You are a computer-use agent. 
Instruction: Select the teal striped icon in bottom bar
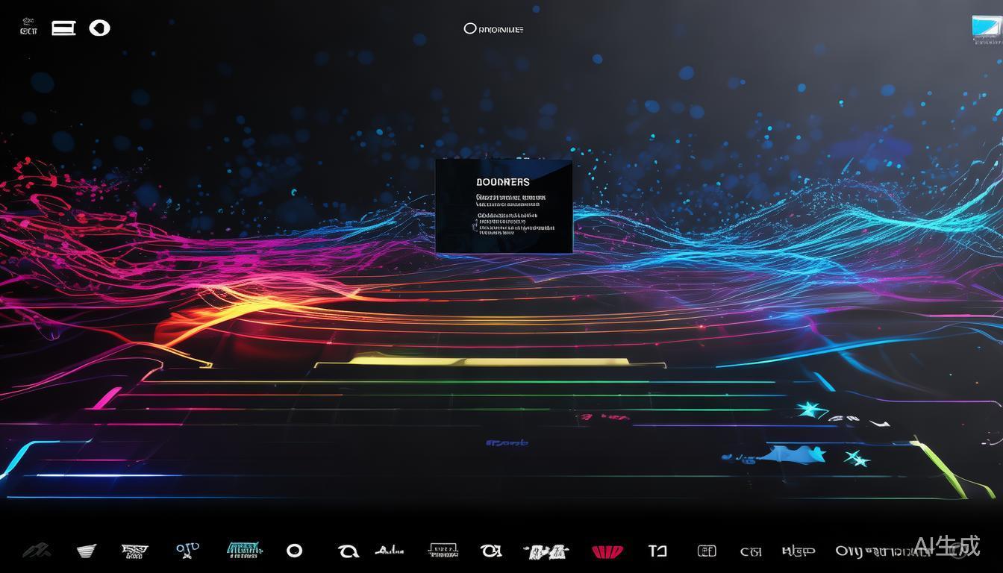pos(243,551)
